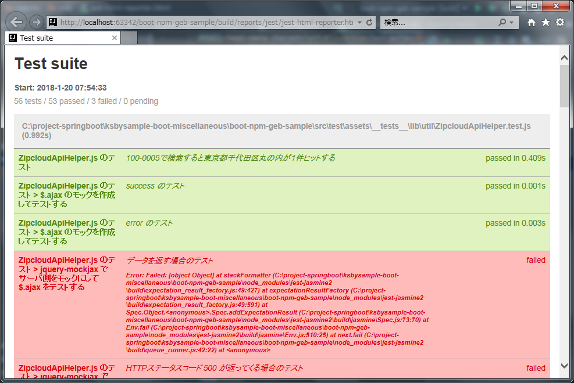Click the suite name beside success のテスト
This screenshot has height=383, width=574.
pos(67,195)
